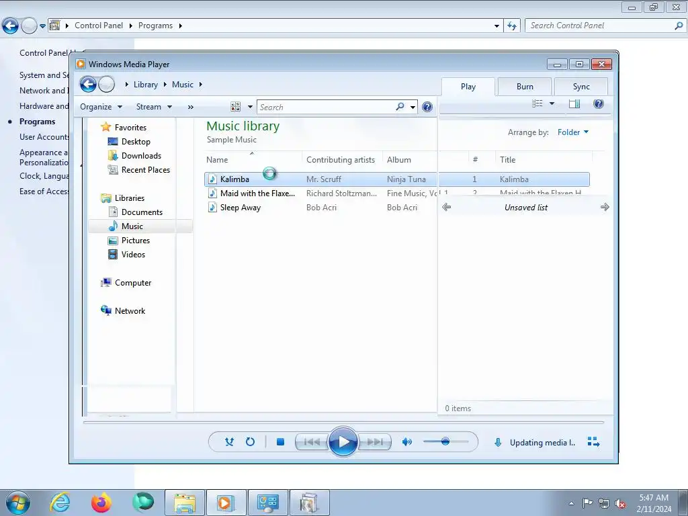This screenshot has height=516, width=688.
Task: Mute the player volume speaker icon
Action: tap(406, 442)
